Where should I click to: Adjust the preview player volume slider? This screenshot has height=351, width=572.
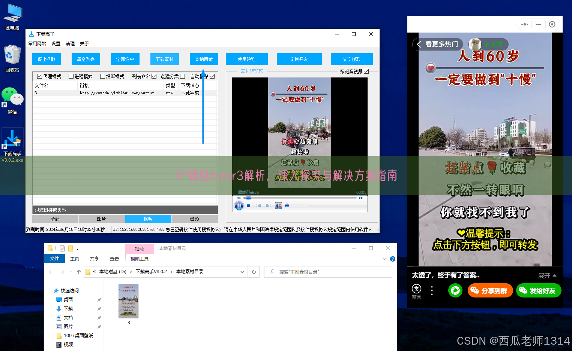pos(297,205)
